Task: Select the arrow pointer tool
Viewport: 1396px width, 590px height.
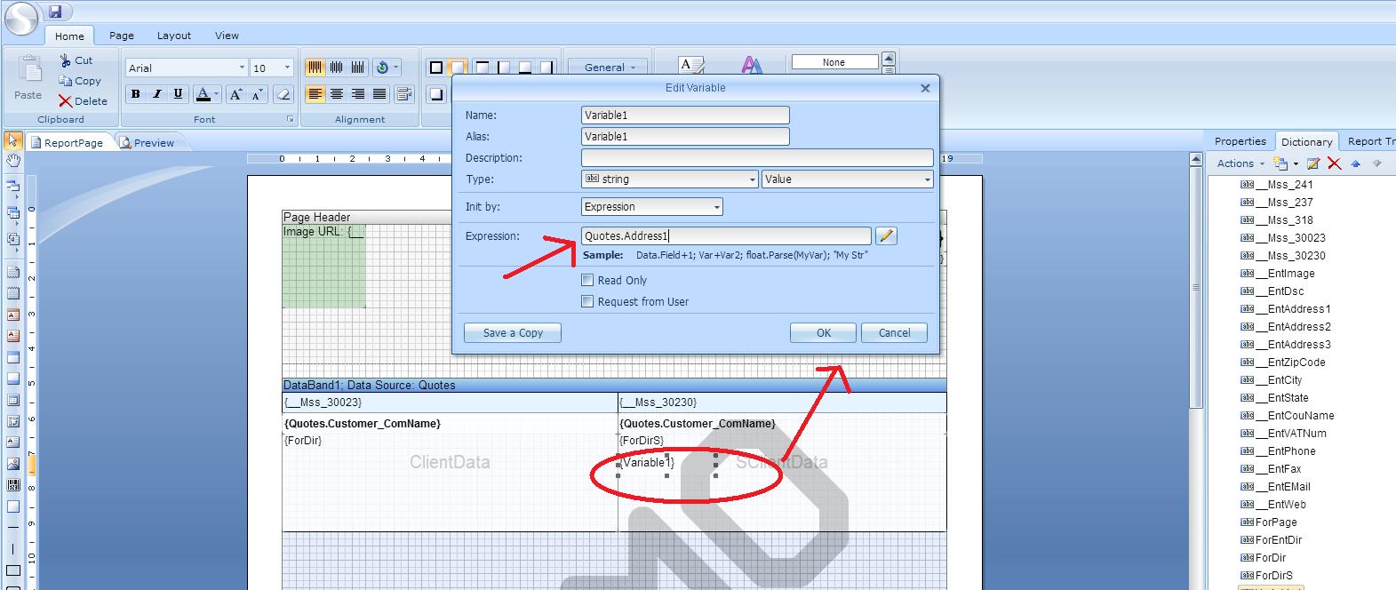Action: [x=13, y=141]
